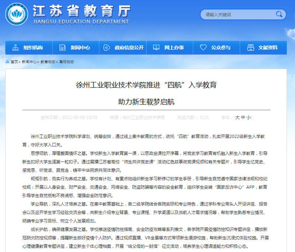The image size is (295, 252).
Task: Click the 文献资料 archive icon
Action: [250, 48]
